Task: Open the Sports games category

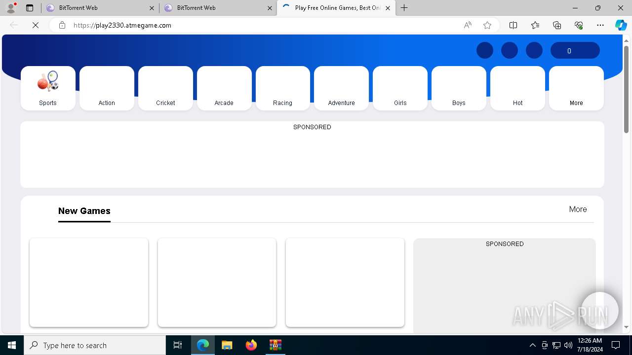Action: [48, 88]
